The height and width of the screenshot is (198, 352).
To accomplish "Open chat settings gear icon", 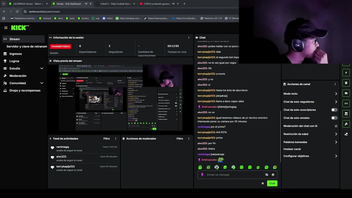I will 263,183.
